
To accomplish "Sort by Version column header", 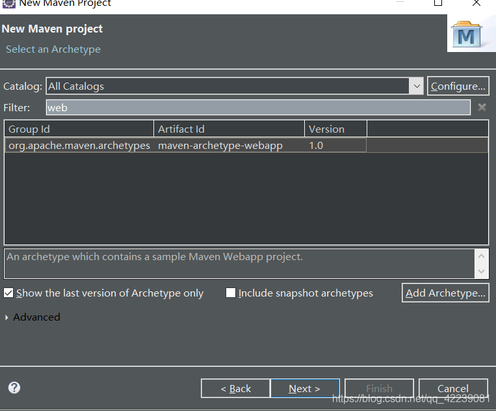I will point(335,129).
